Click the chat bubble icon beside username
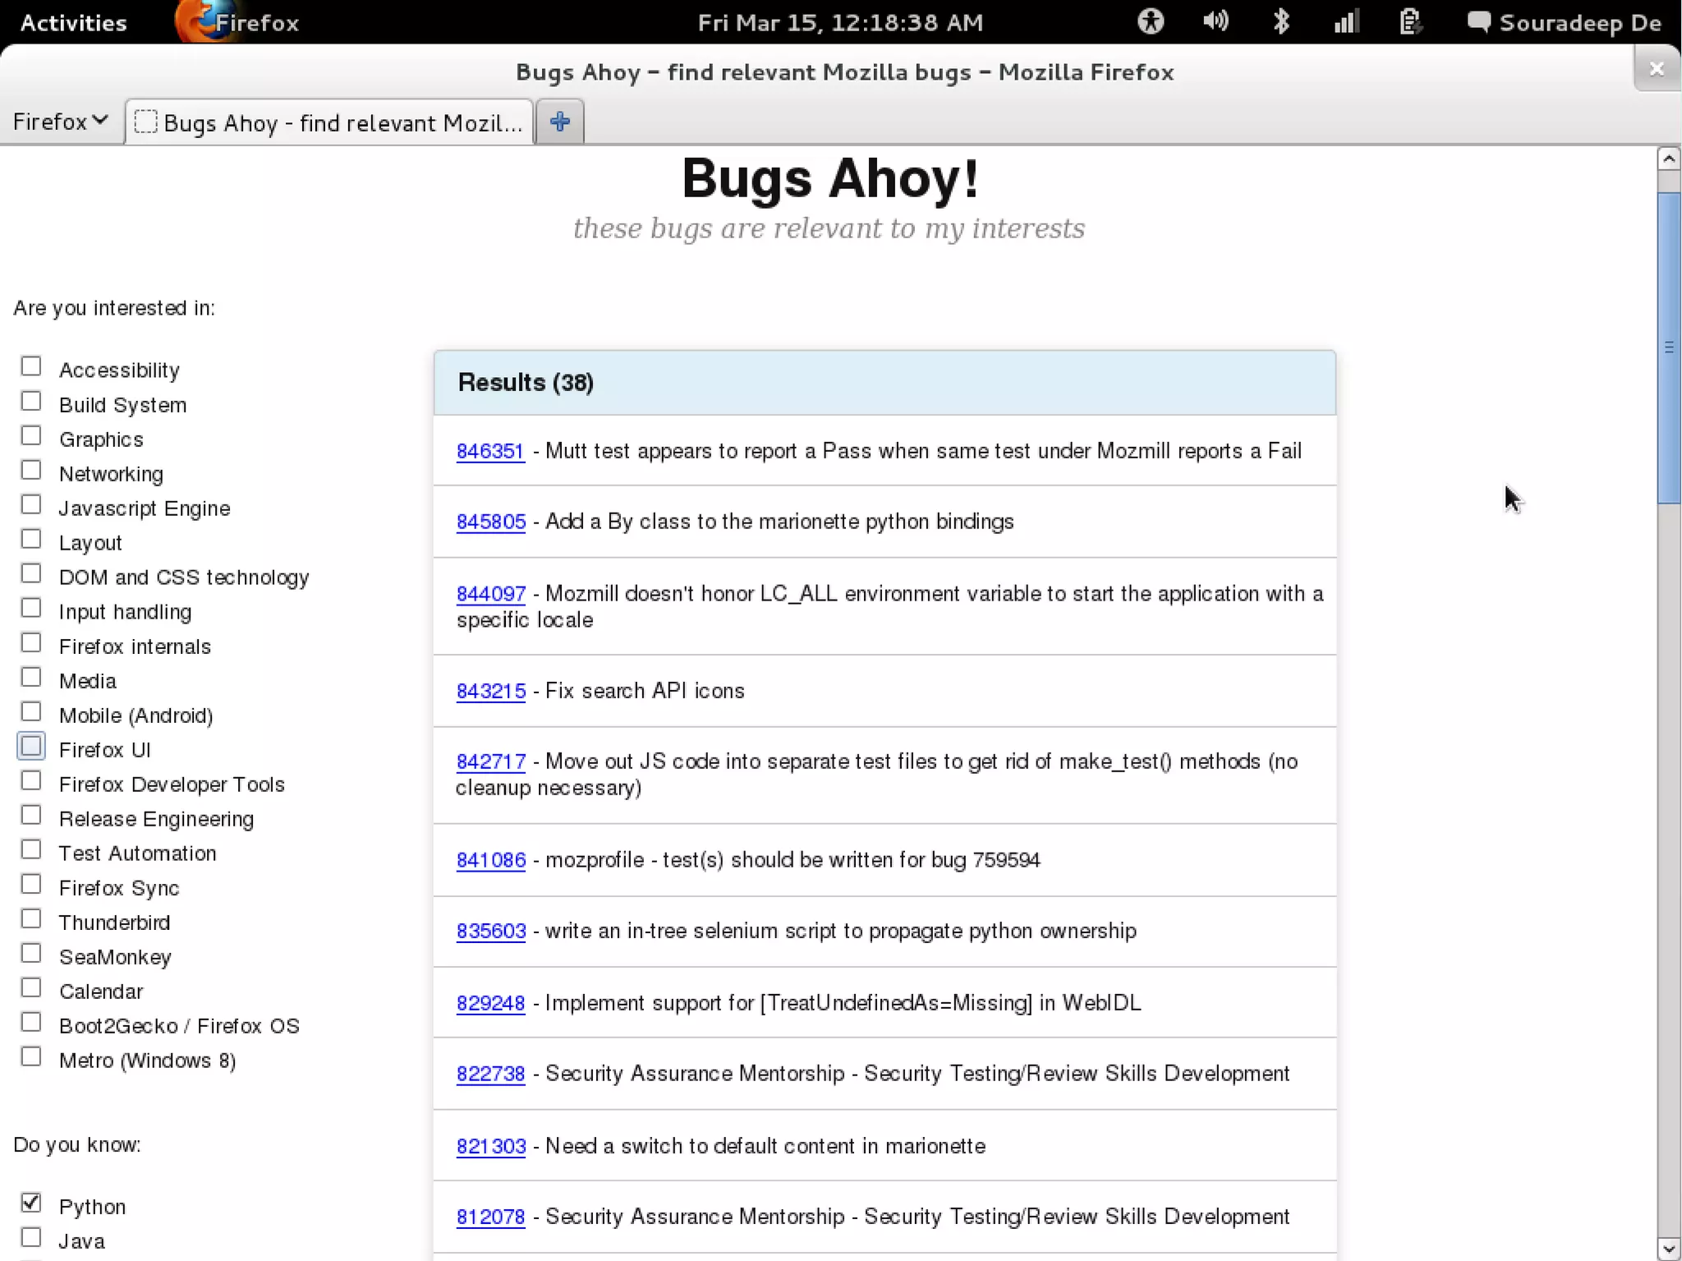The image size is (1682, 1261). 1478,21
